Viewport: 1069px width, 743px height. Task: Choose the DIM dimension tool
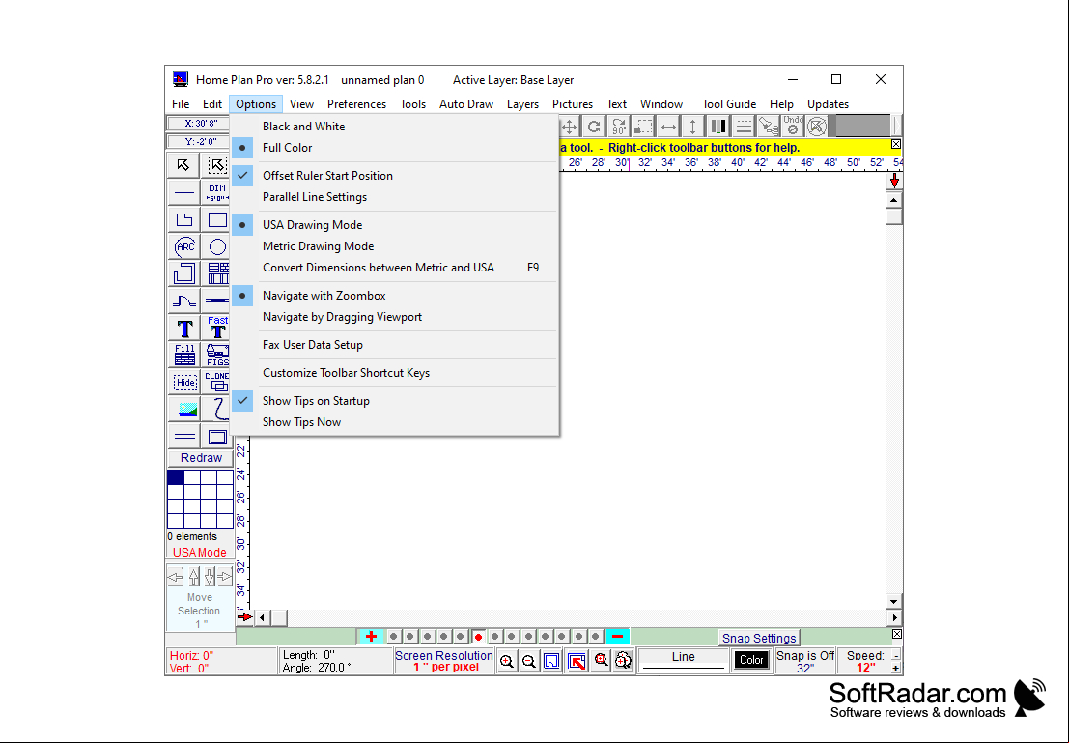217,192
